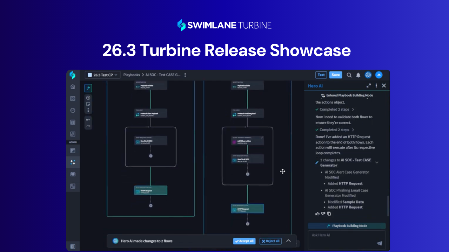Viewport: 449px width, 252px height.
Task: Click Hero AI icon in changes bar
Action: 115,241
